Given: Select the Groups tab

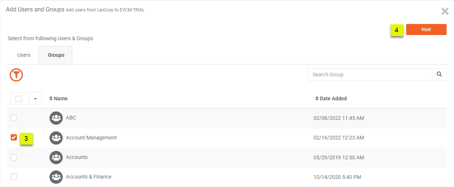Looking at the screenshot, I should point(56,55).
